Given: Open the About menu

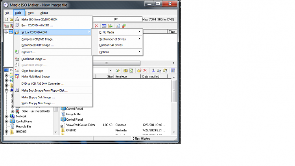Looking at the screenshot, I should point(44,13).
